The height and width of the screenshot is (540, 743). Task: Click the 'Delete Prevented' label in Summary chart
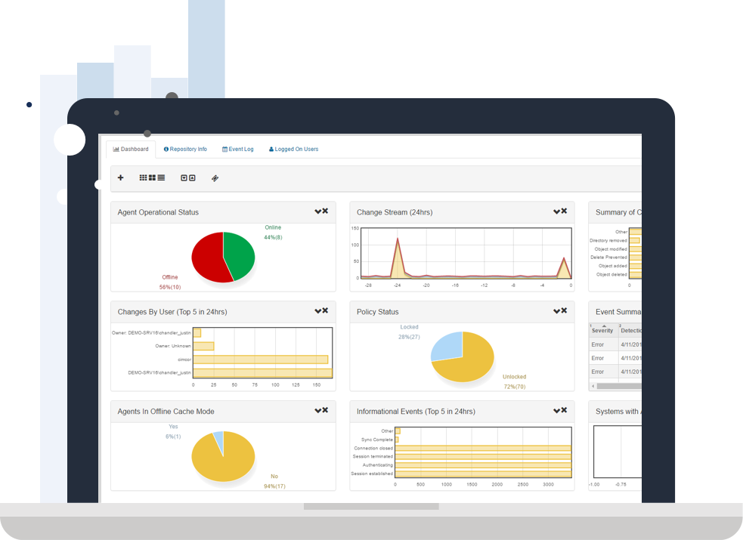(609, 258)
